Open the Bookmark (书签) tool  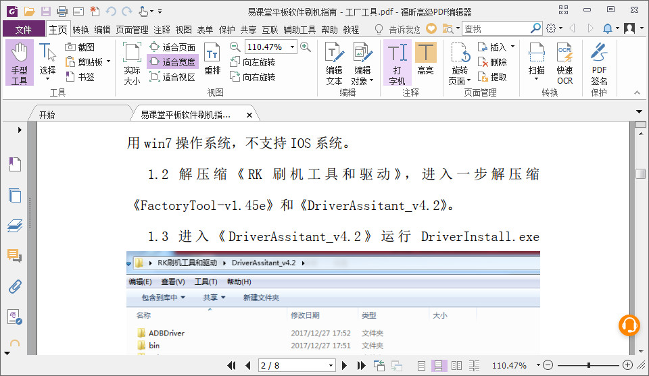pyautogui.click(x=80, y=77)
